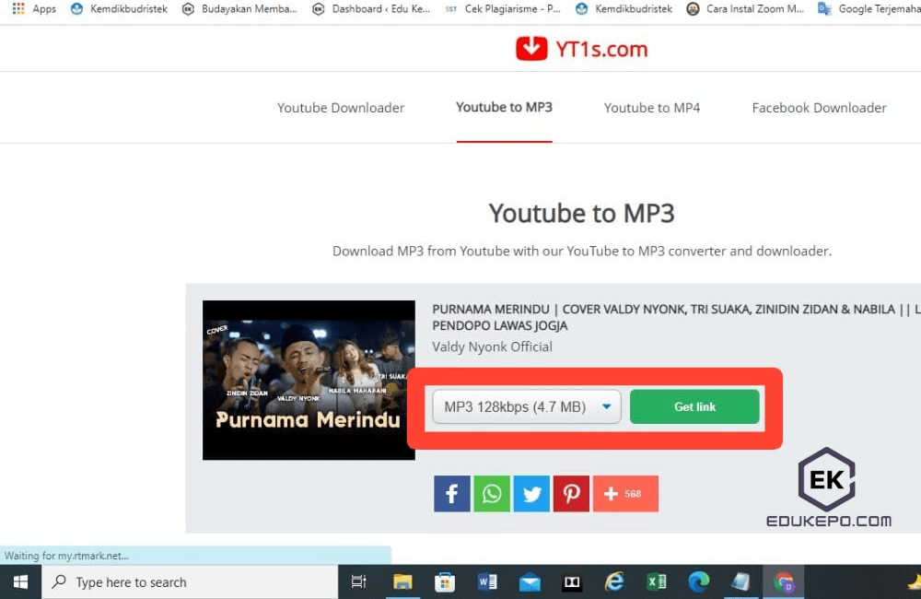
Task: Switch to the Facebook Downloader tab
Action: [x=818, y=108]
